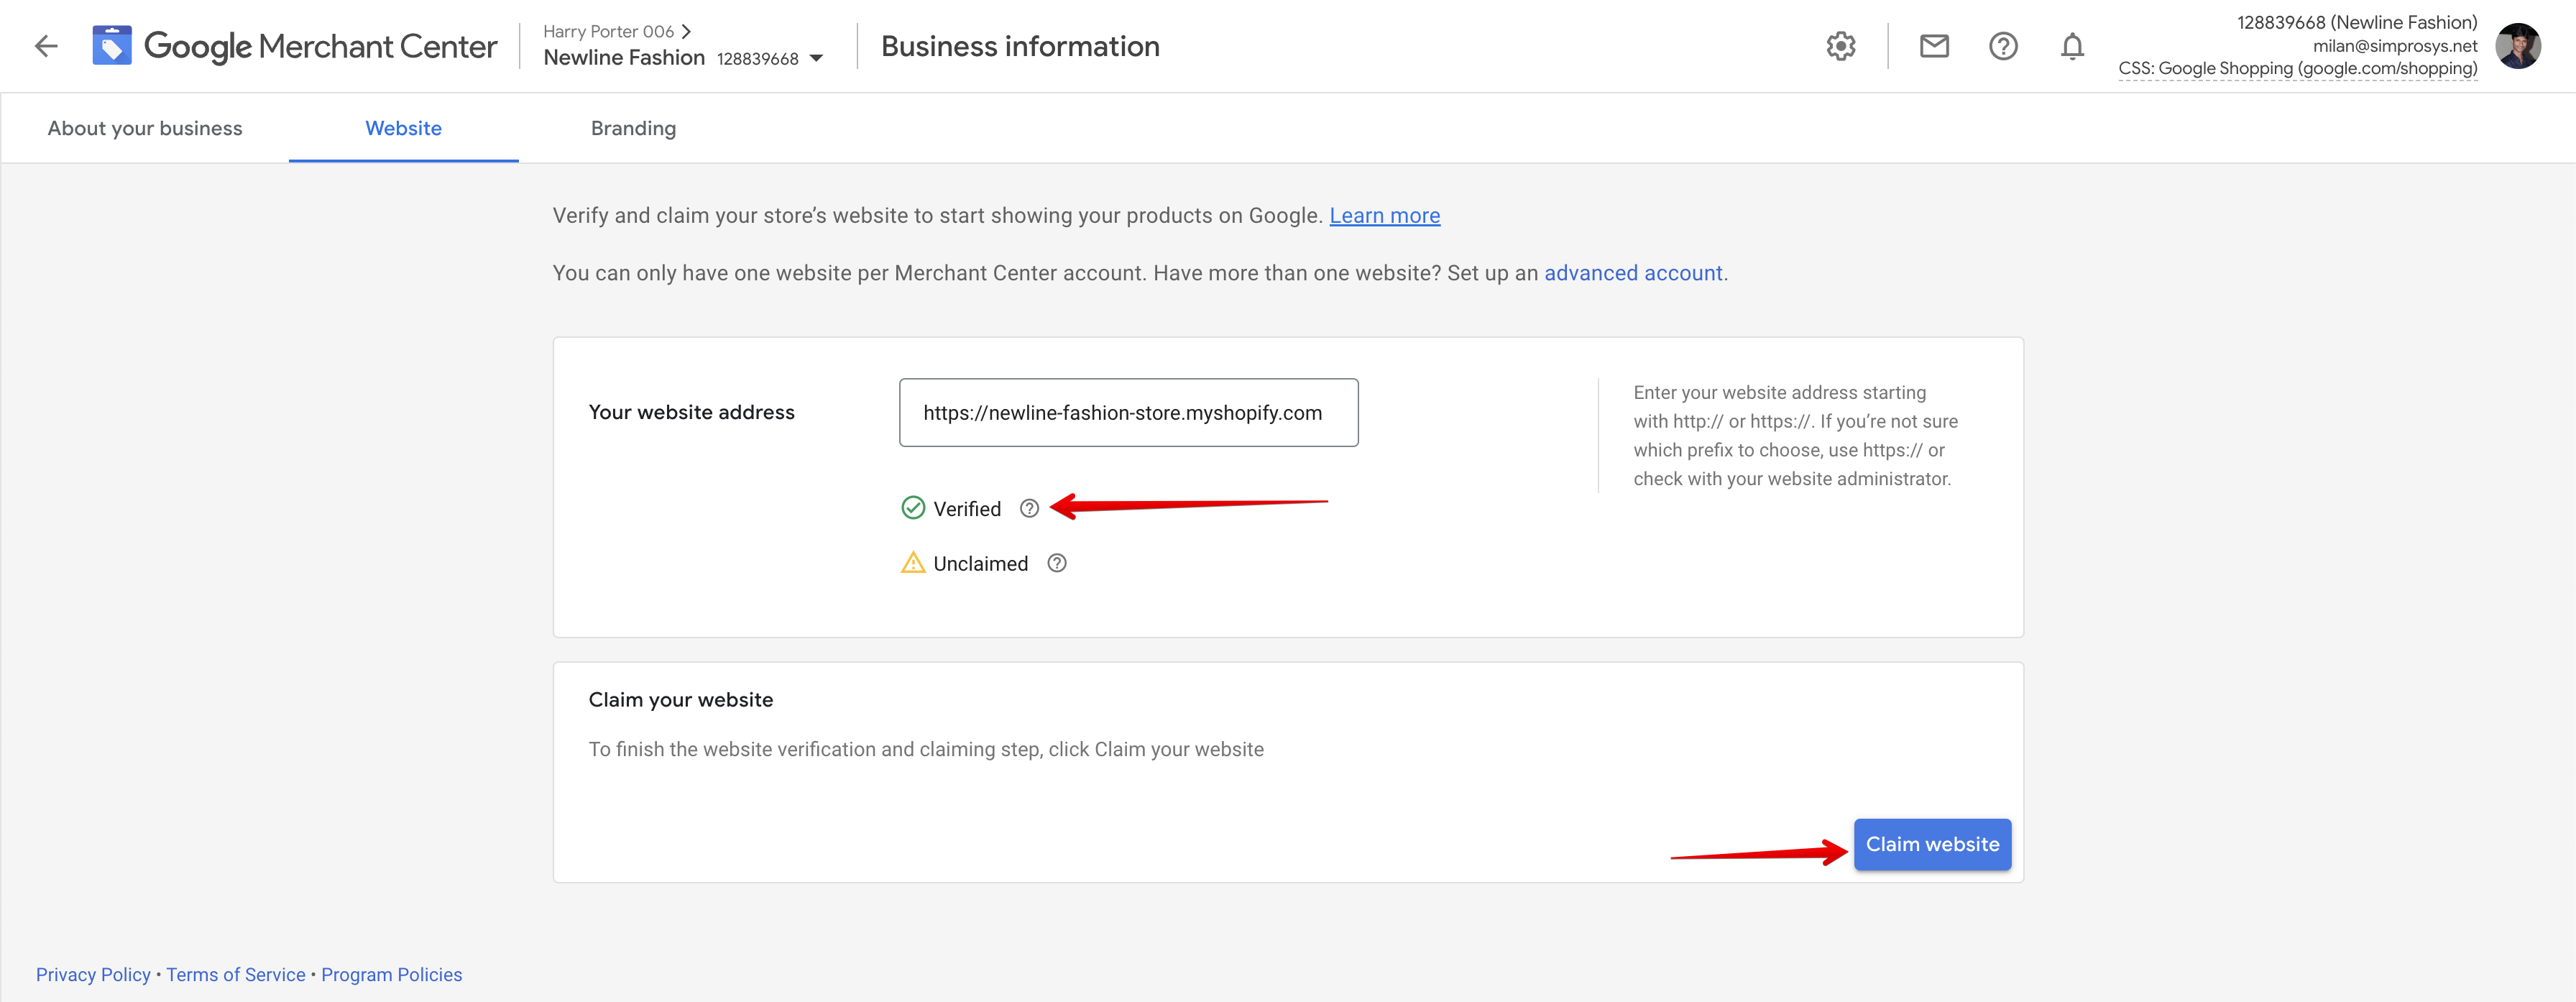Viewport: 2576px width, 1002px height.
Task: Click the Google Merchant Center logo
Action: click(294, 46)
